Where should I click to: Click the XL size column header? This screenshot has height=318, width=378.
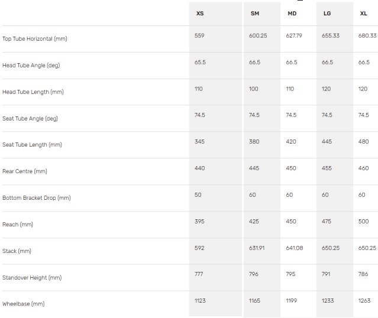click(363, 14)
